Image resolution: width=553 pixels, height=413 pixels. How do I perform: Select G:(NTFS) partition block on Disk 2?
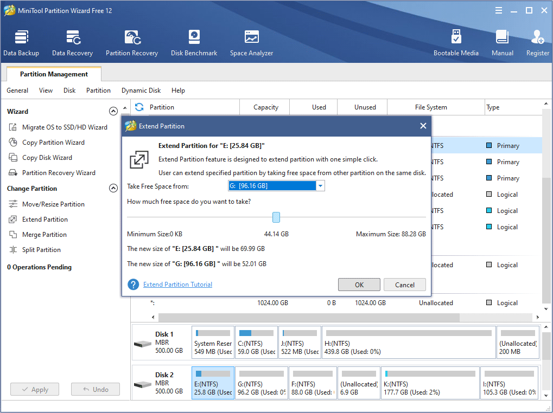[262, 383]
